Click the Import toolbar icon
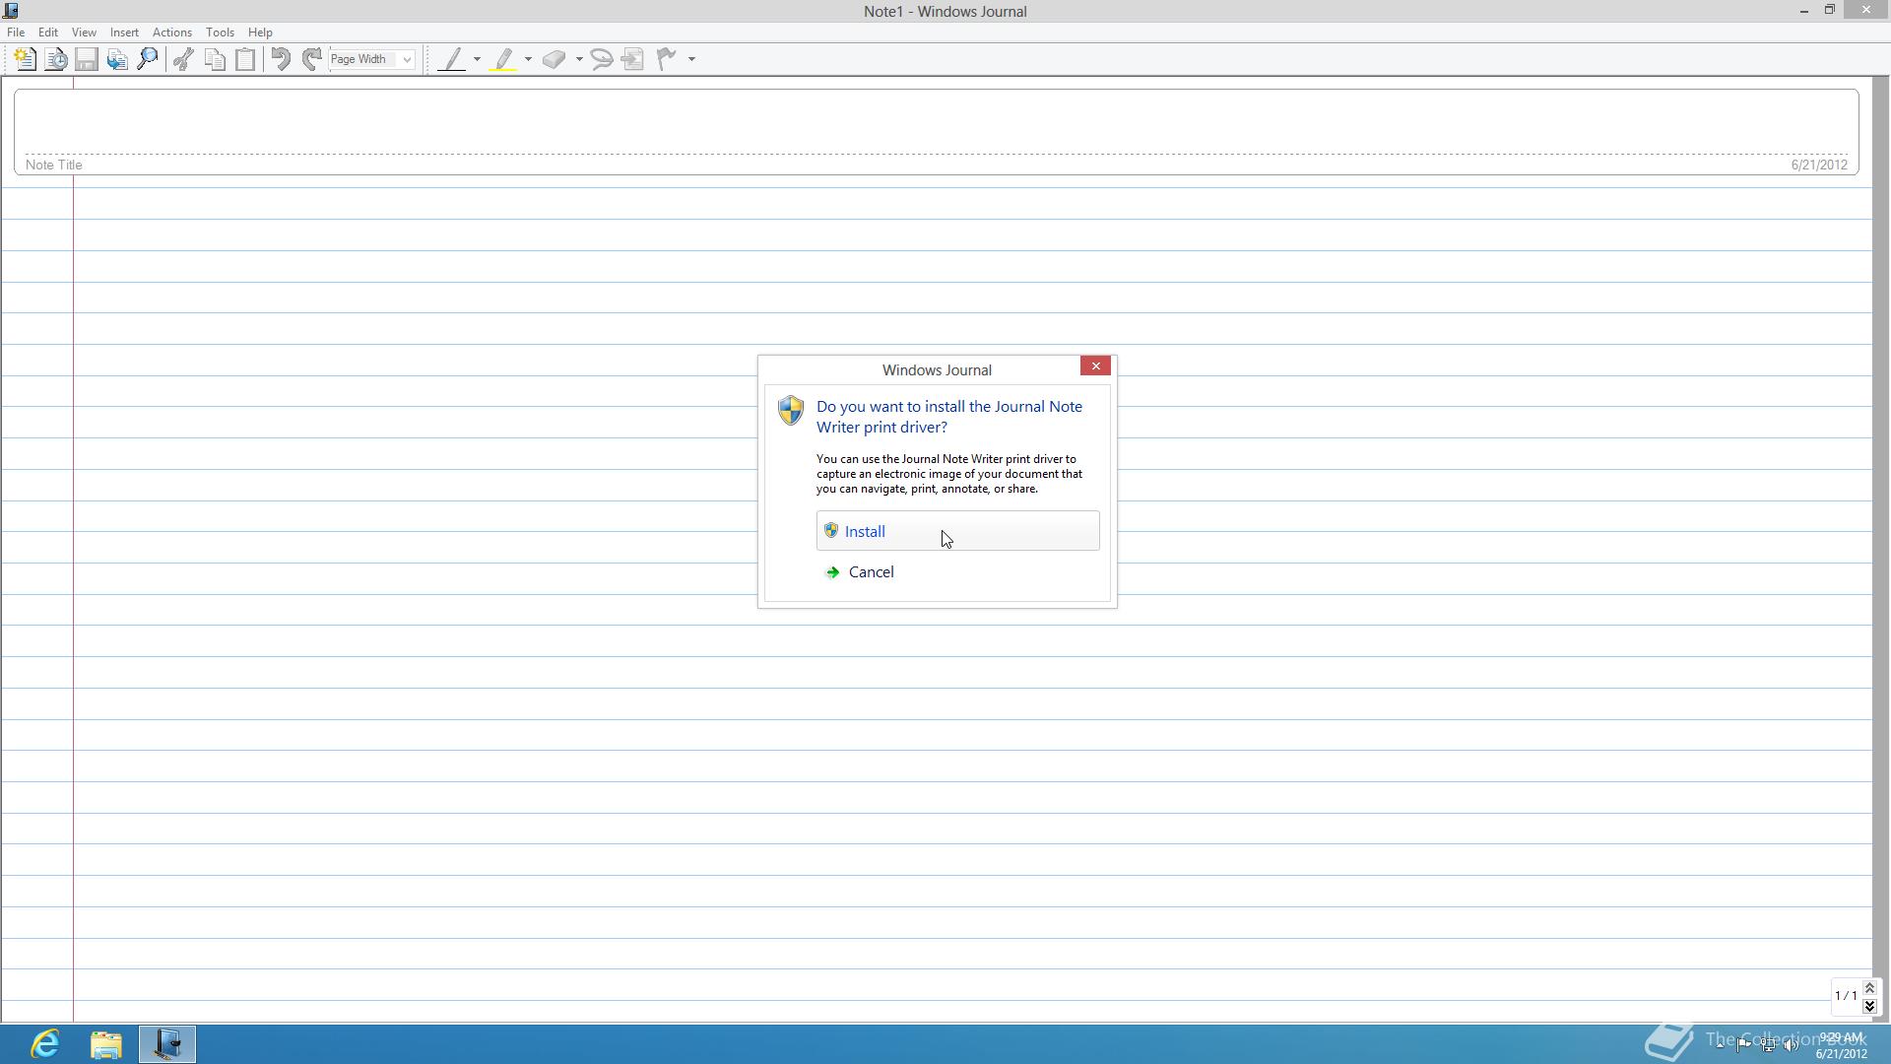Viewport: 1891px width, 1064px height. pos(117,59)
